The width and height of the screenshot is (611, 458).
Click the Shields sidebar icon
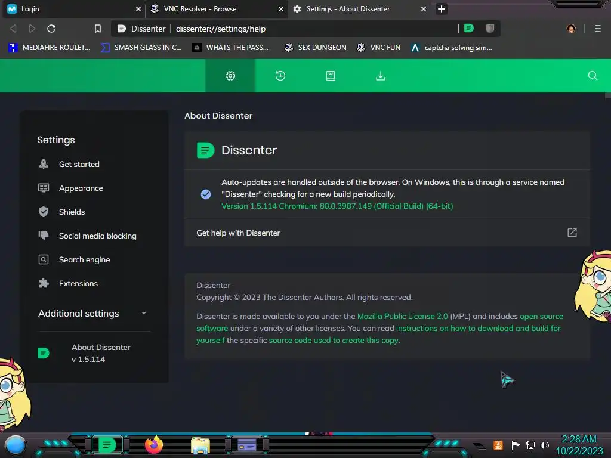coord(44,212)
